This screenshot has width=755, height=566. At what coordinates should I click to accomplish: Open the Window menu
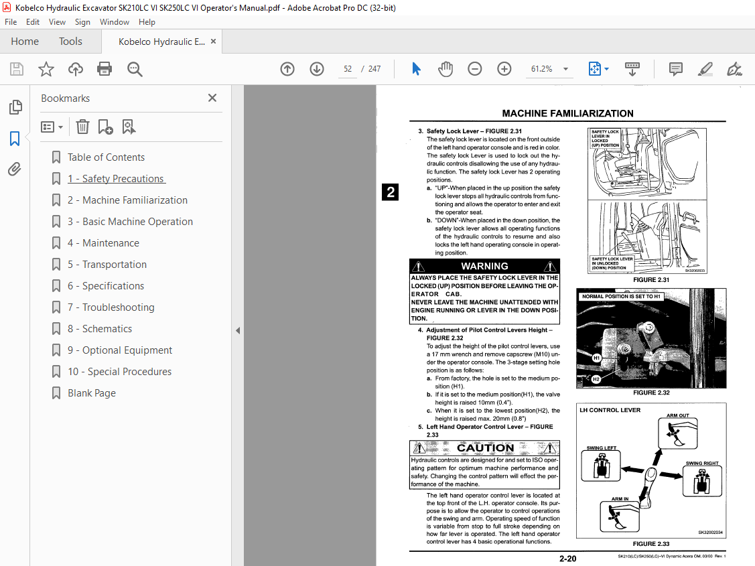point(114,22)
